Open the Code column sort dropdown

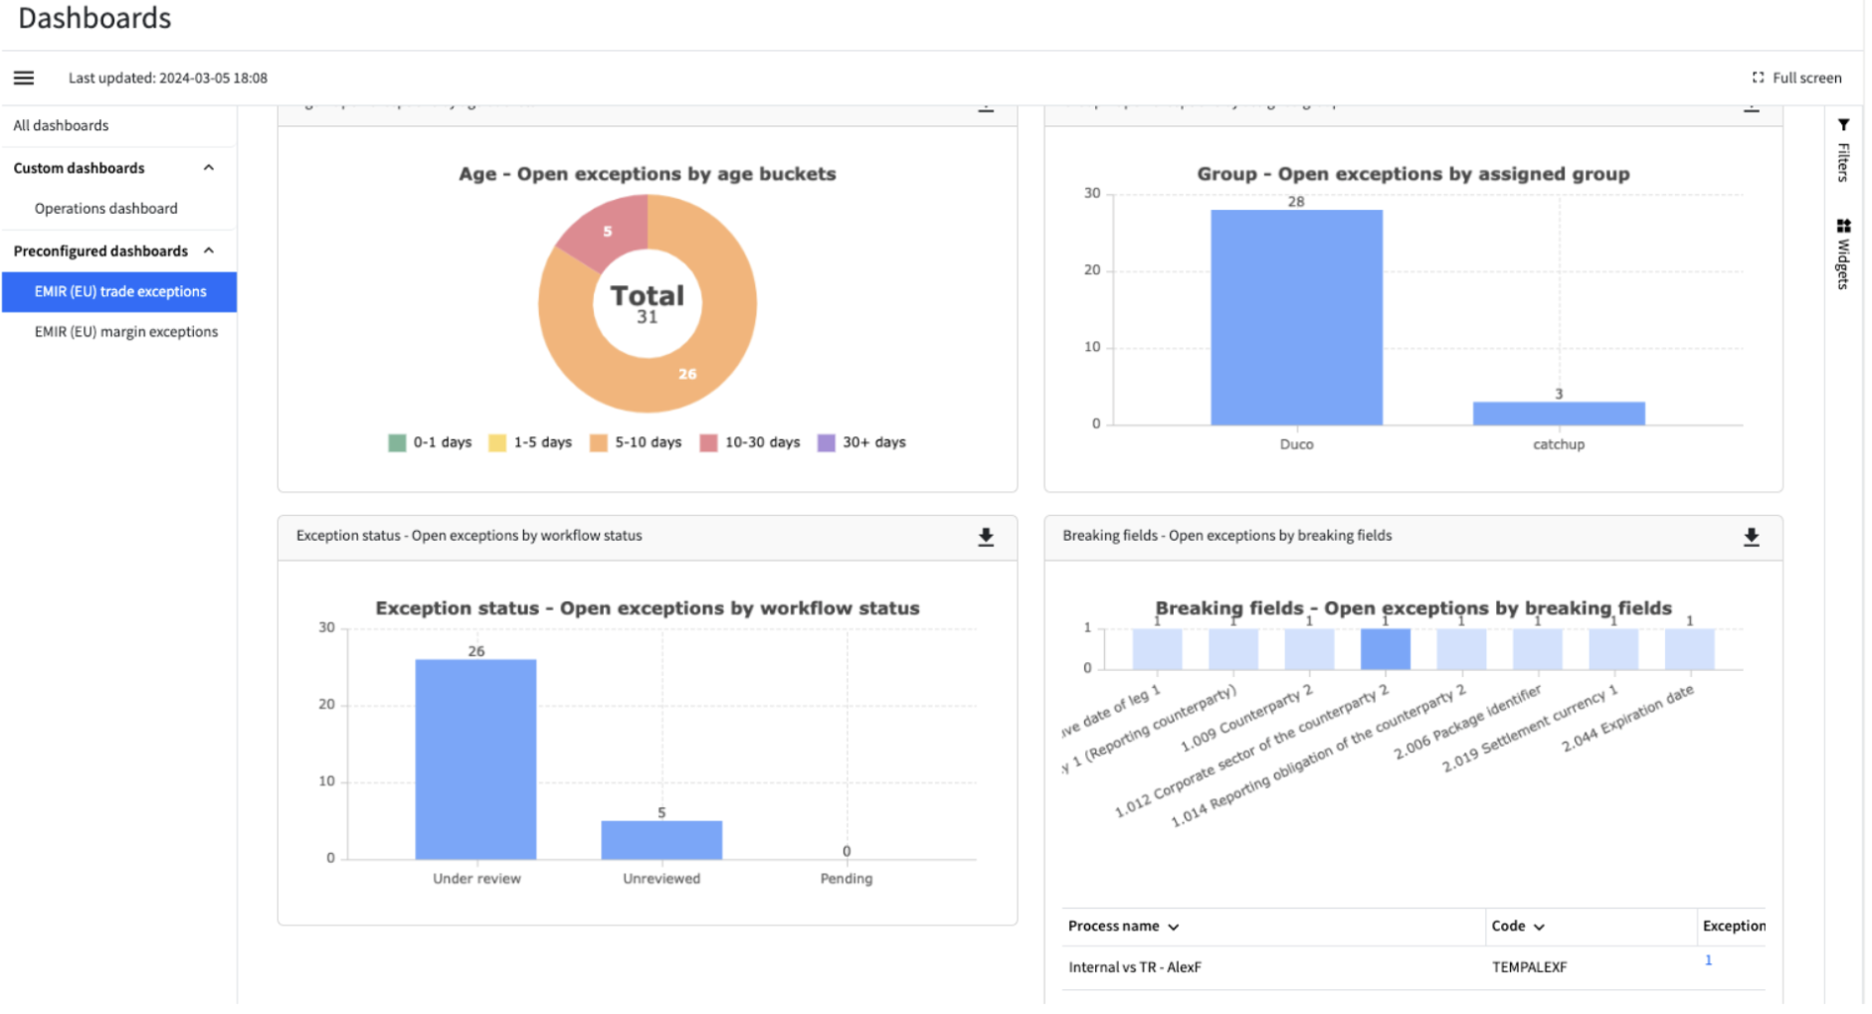point(1539,927)
